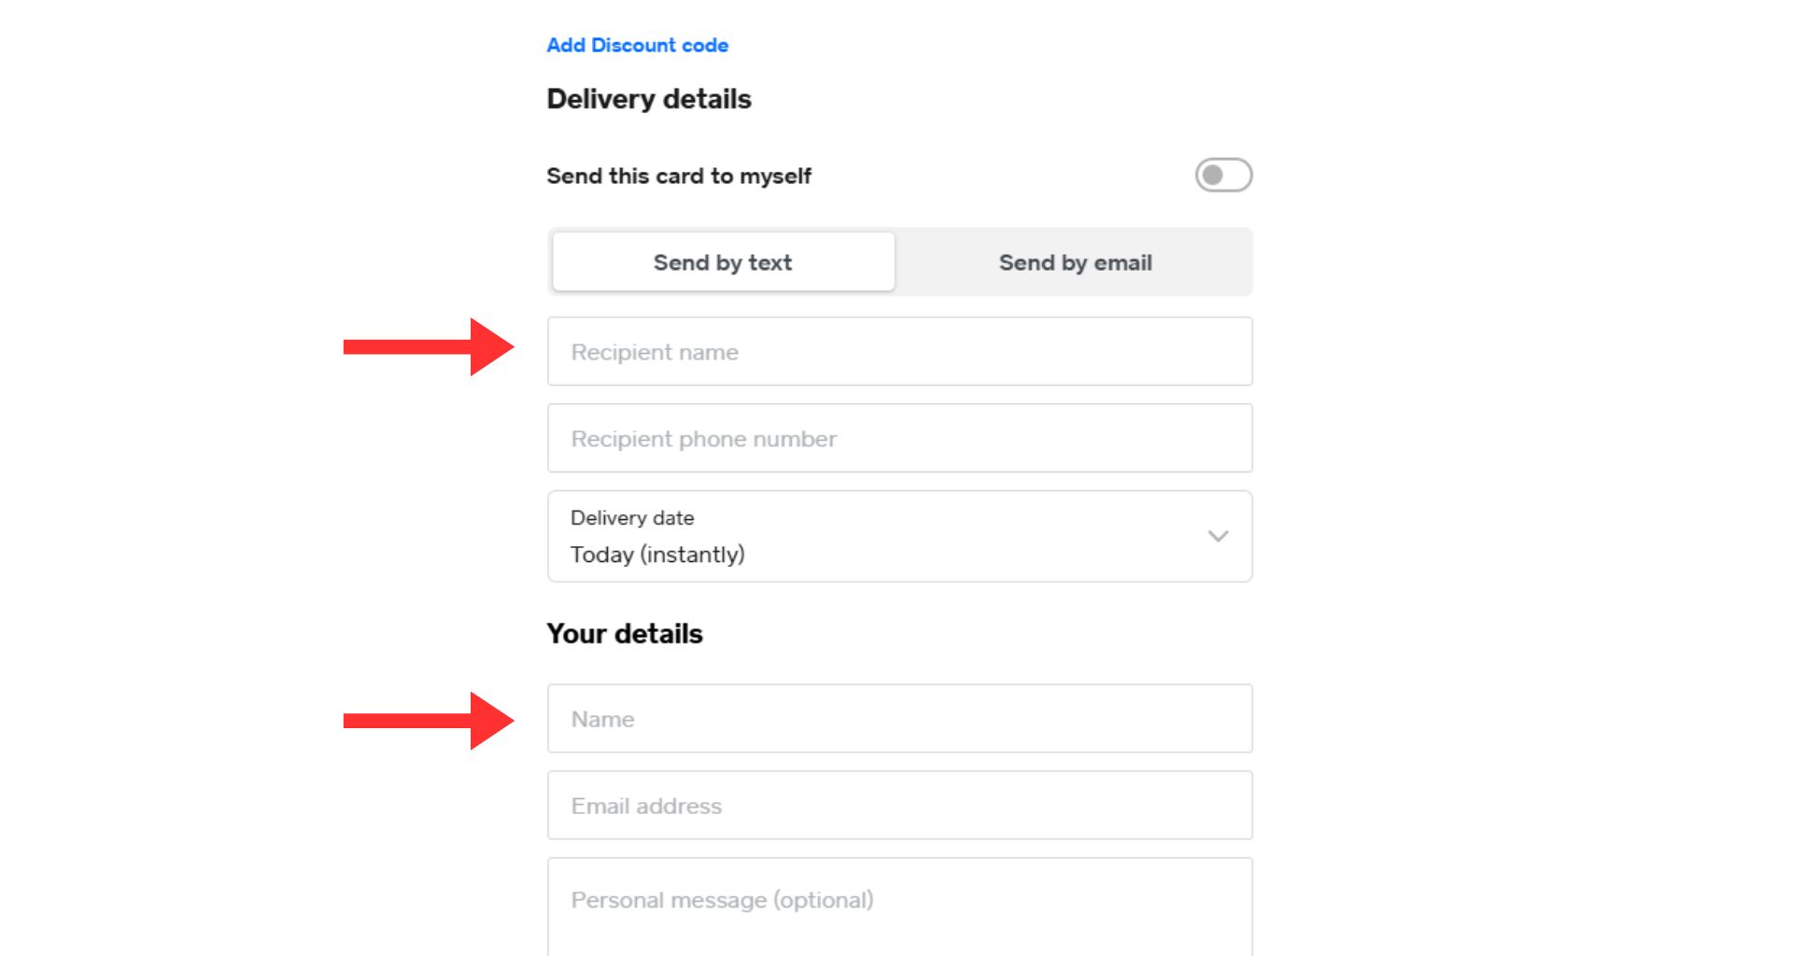Open the Add Discount code link
Image resolution: width=1793 pixels, height=956 pixels.
(637, 45)
